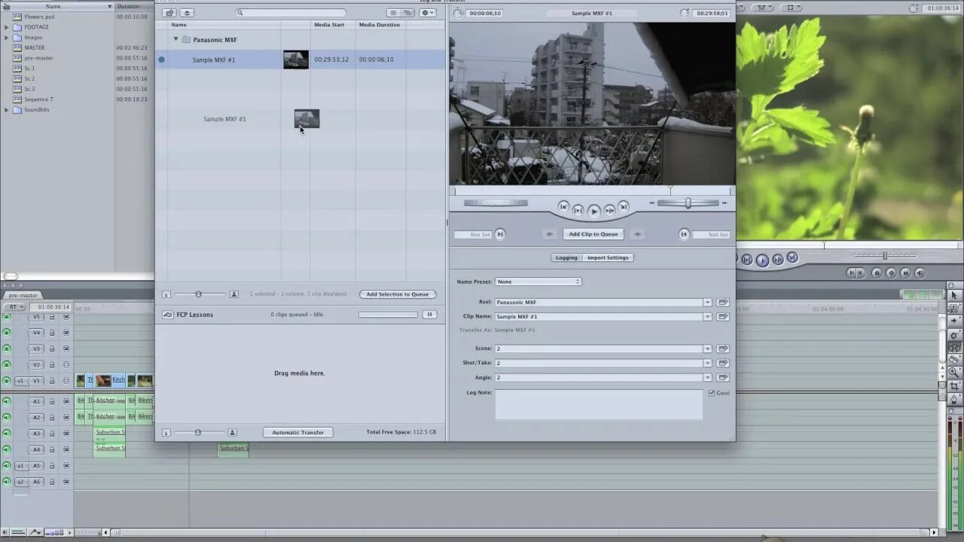Image resolution: width=964 pixels, height=542 pixels.
Task: Click the Log Note text area
Action: pos(599,404)
